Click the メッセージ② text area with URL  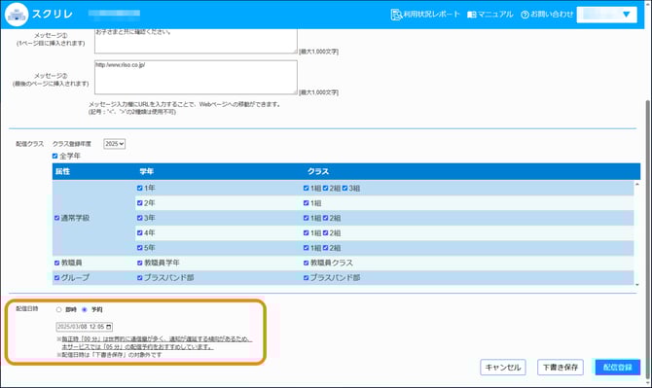(196, 77)
